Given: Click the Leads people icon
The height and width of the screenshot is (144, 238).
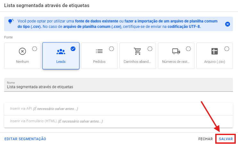Looking at the screenshot, I should point(61,51).
